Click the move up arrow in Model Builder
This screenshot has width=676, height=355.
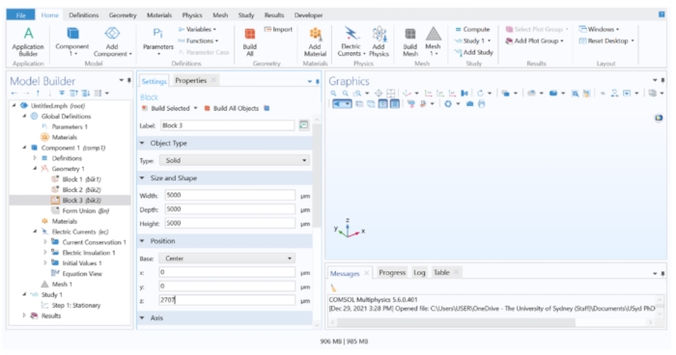pos(39,93)
